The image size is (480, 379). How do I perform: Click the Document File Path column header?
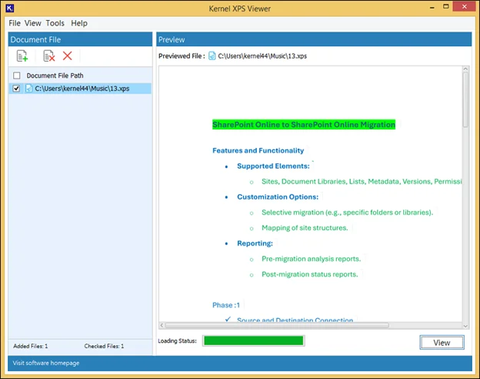point(55,75)
